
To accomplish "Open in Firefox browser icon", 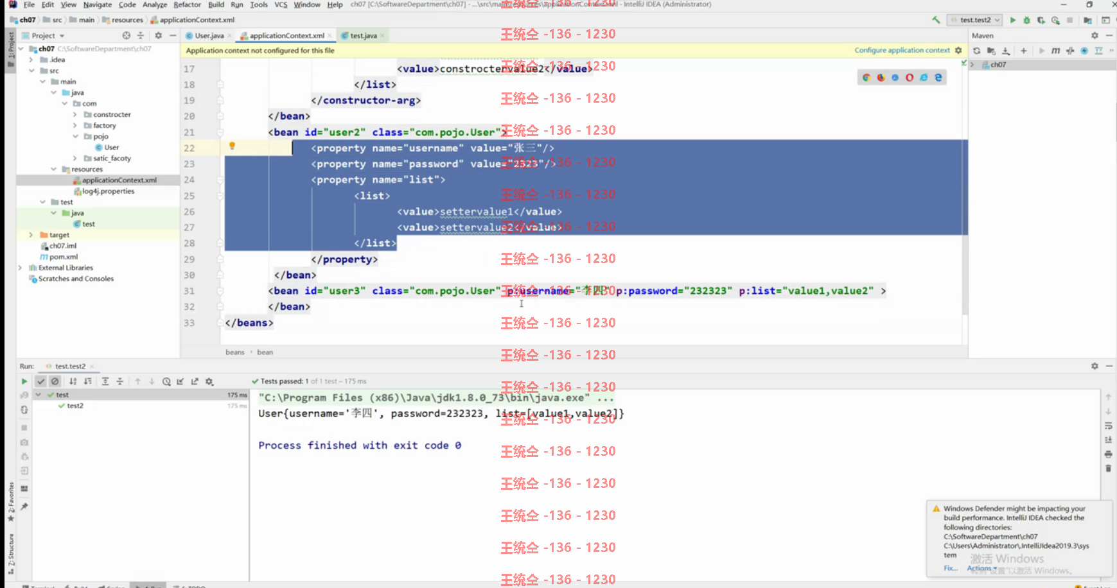I will (x=881, y=78).
